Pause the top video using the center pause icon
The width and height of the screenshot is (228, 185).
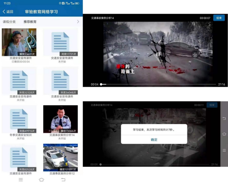[158, 55]
